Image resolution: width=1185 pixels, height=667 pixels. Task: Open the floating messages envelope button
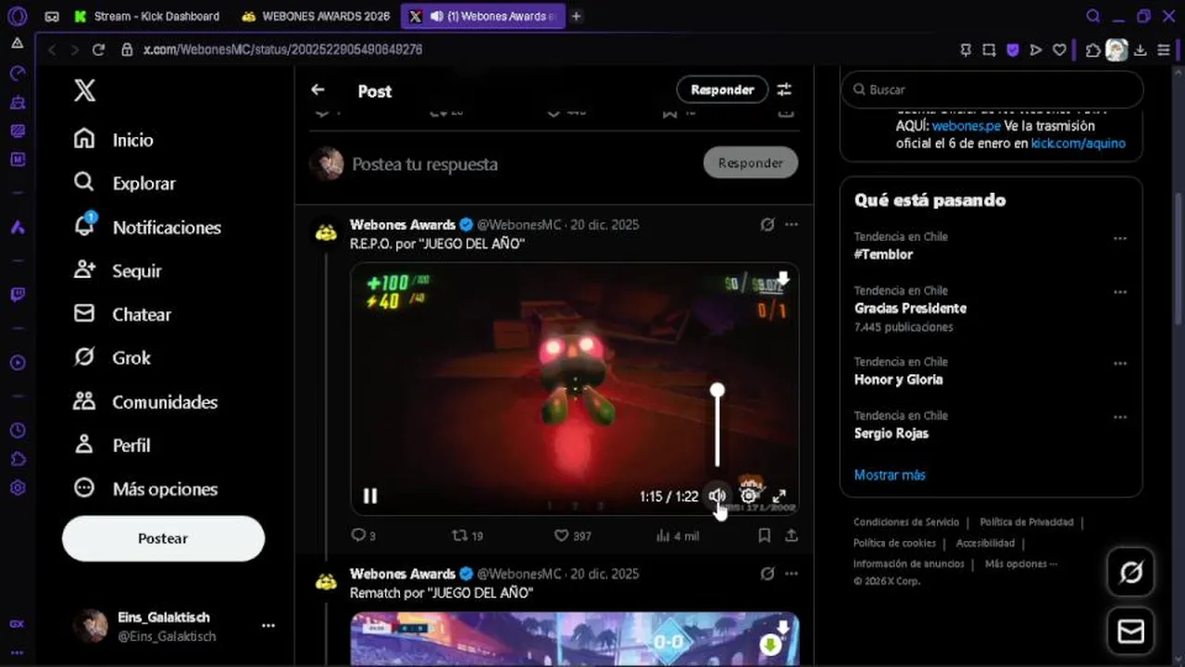(1130, 632)
